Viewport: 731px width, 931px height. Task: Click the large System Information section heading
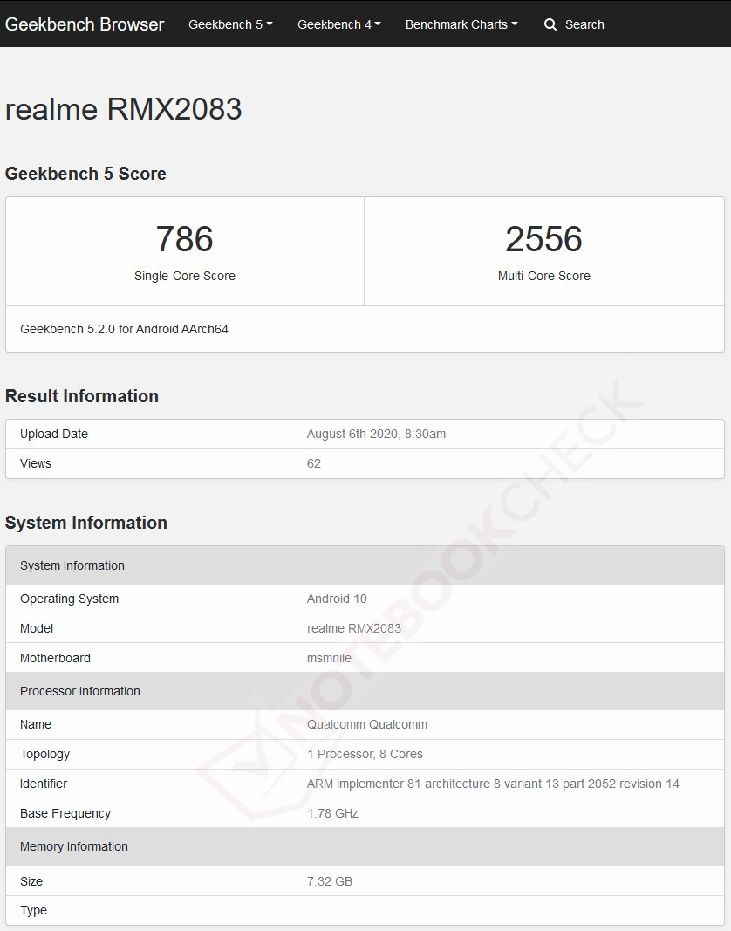click(x=86, y=523)
